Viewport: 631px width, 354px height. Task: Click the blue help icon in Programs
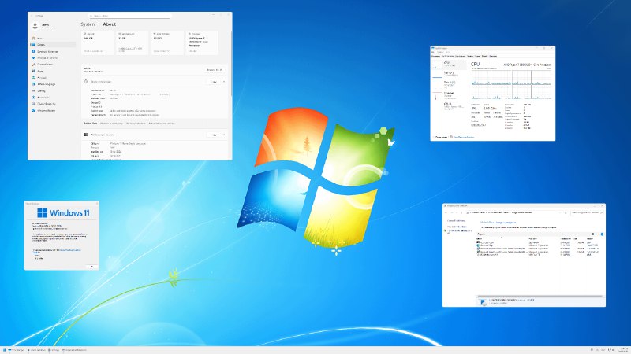pos(602,234)
